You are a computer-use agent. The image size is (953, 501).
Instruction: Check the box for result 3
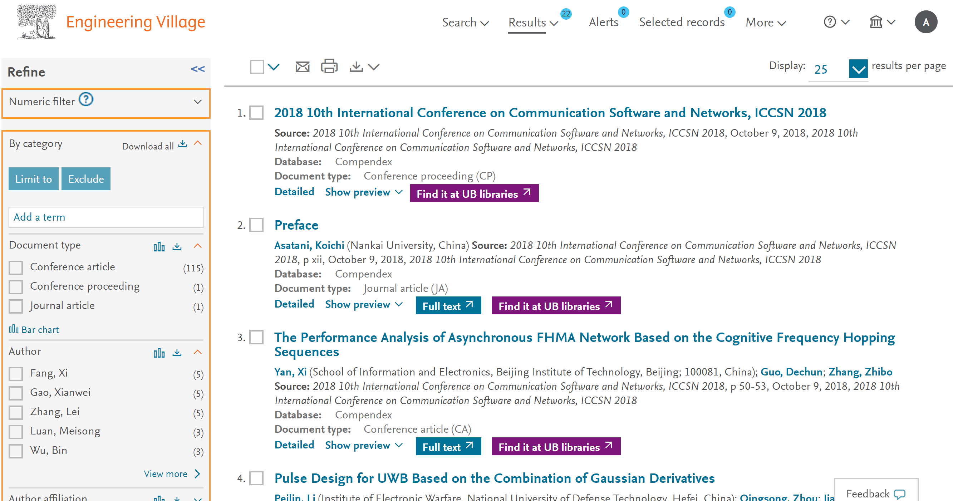click(256, 338)
